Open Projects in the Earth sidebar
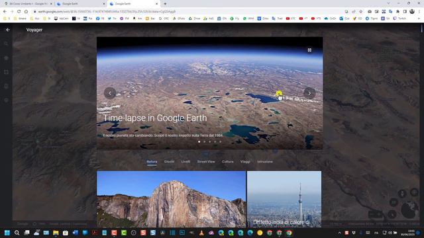This screenshot has width=424, height=238. 6,86
